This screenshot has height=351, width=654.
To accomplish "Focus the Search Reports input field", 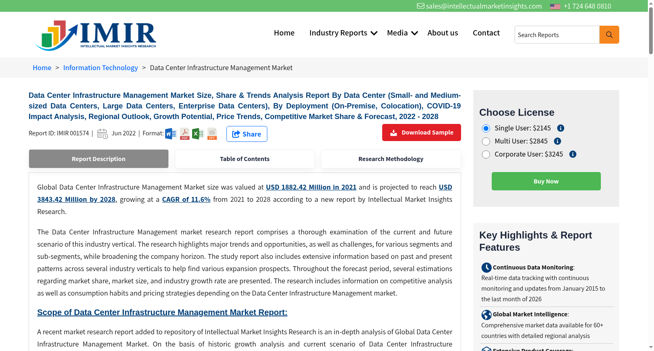I will tap(557, 35).
